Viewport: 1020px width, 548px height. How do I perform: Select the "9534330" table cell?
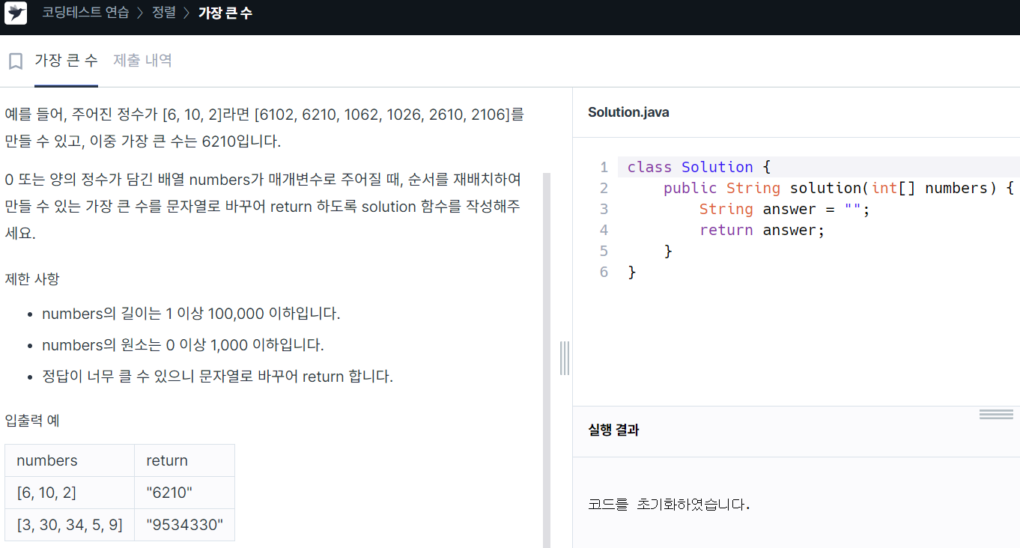(x=184, y=525)
